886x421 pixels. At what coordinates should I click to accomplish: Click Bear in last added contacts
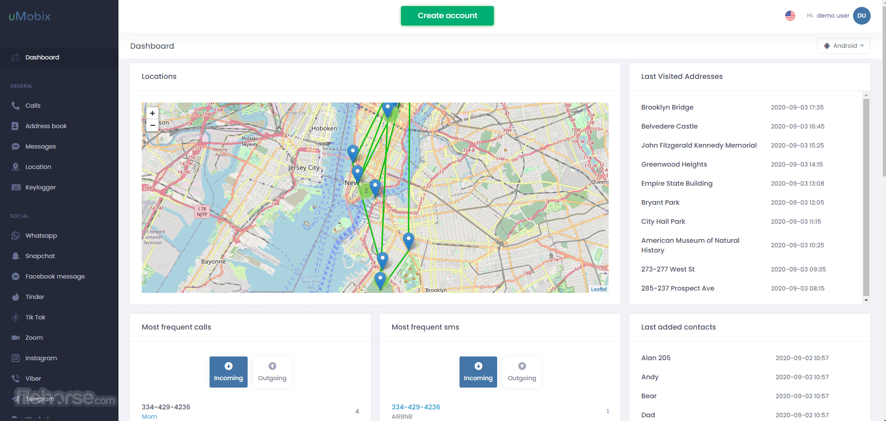(x=649, y=396)
